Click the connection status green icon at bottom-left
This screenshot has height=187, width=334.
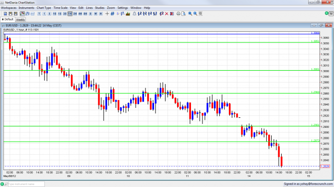click(x=2, y=184)
